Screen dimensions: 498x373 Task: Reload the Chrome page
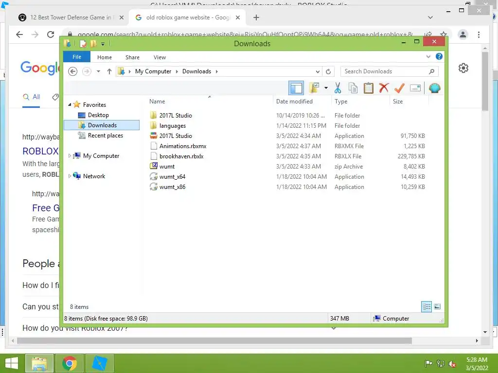coord(51,34)
